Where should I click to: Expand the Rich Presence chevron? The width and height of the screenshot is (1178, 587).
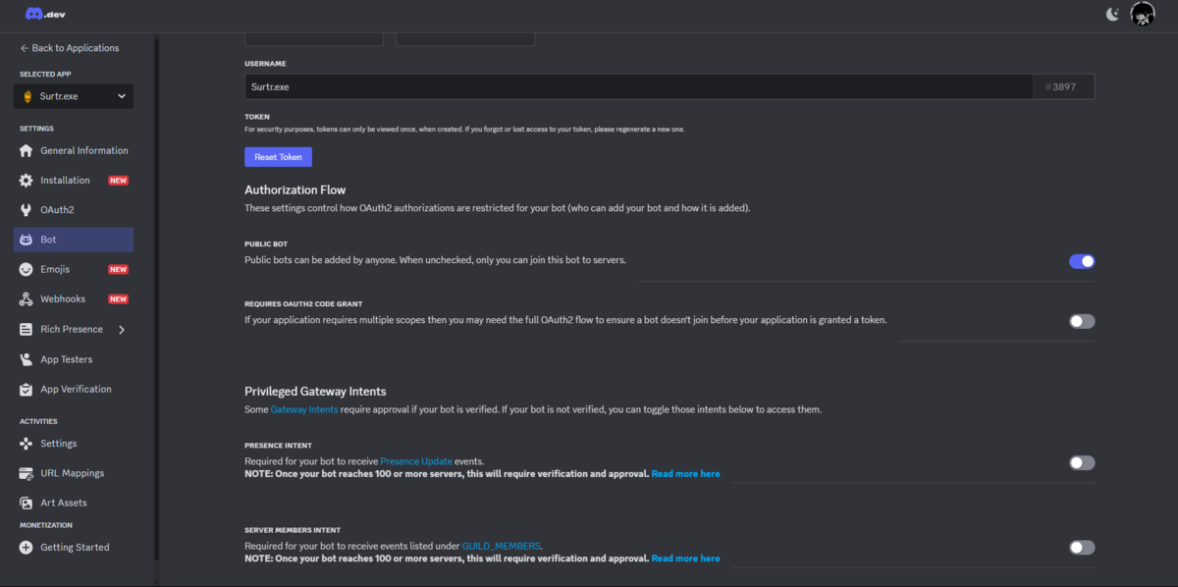coord(122,330)
